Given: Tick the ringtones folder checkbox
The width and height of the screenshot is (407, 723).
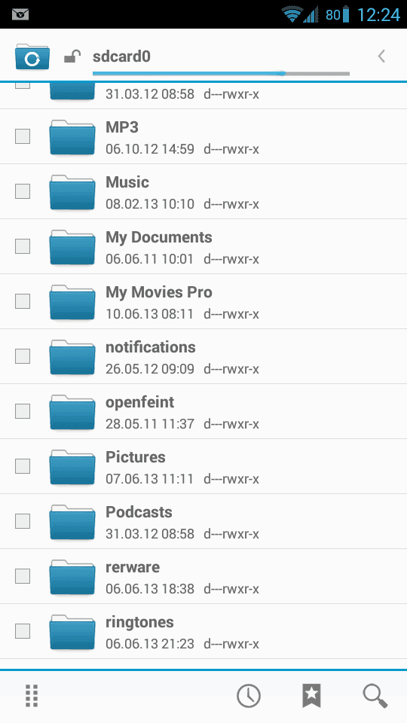Looking at the screenshot, I should pos(23,631).
